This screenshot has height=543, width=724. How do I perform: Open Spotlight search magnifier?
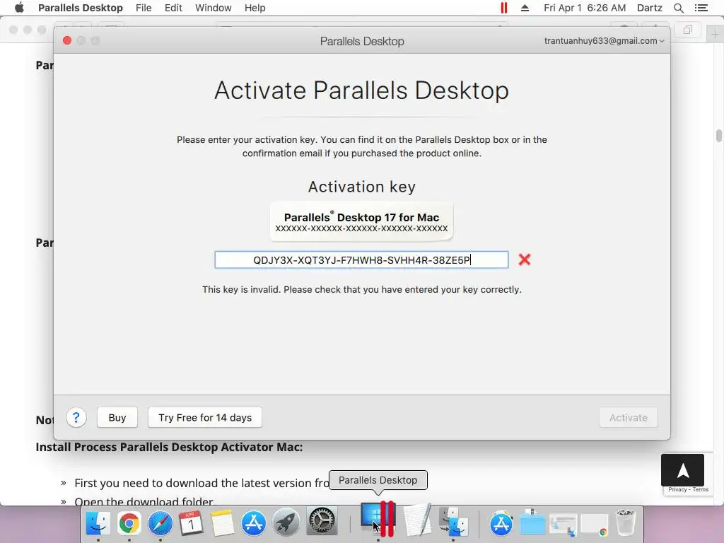(x=679, y=8)
